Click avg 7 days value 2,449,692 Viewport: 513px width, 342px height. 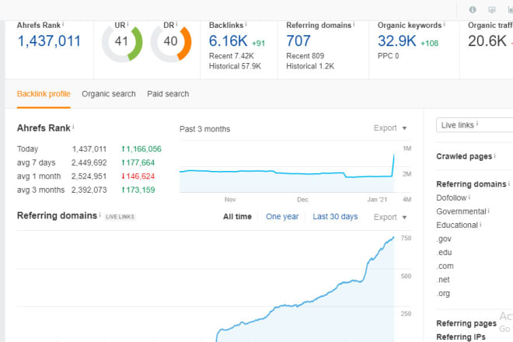(89, 162)
